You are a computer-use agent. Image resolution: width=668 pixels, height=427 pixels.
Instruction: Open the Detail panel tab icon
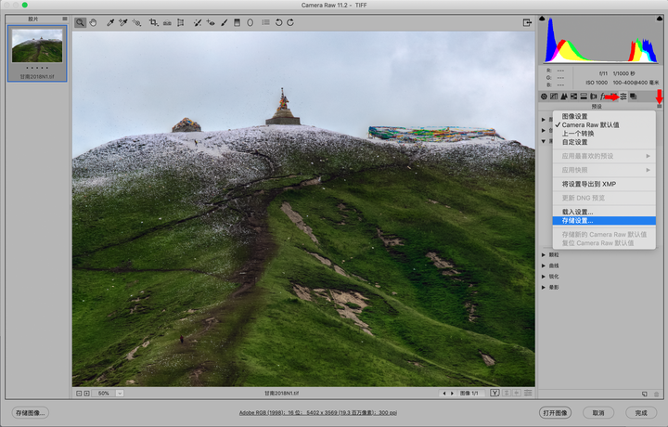pyautogui.click(x=564, y=97)
